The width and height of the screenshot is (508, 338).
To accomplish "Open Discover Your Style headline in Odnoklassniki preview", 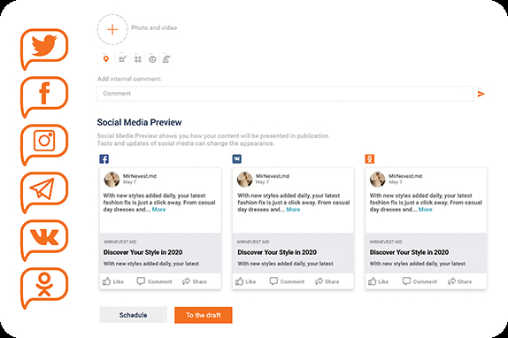I will pos(409,252).
